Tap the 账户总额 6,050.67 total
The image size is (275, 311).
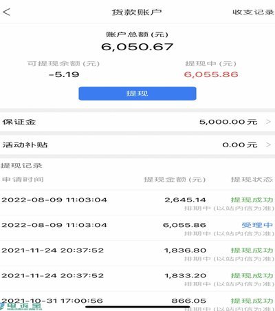coord(137,47)
